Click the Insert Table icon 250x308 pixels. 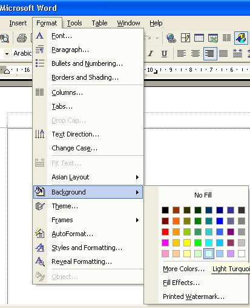(x=199, y=38)
